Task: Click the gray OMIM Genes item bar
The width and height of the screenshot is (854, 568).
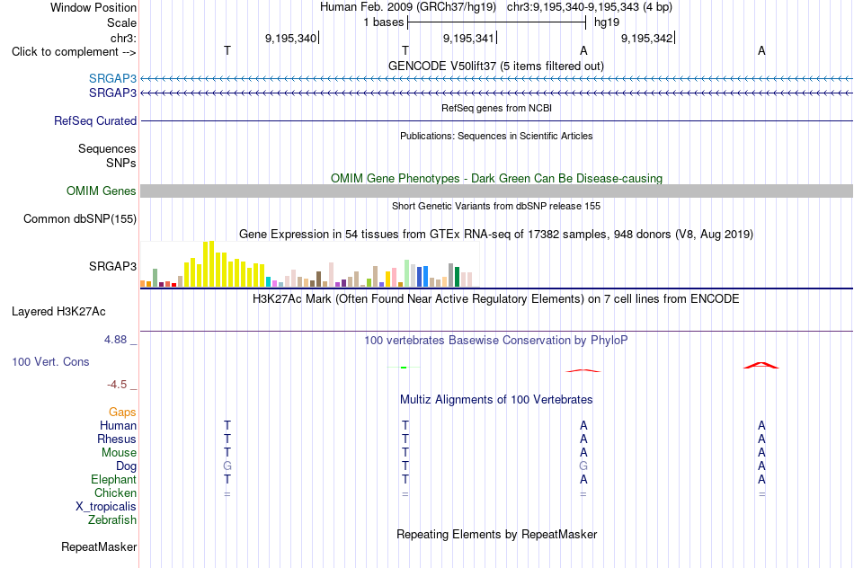Action: point(497,191)
